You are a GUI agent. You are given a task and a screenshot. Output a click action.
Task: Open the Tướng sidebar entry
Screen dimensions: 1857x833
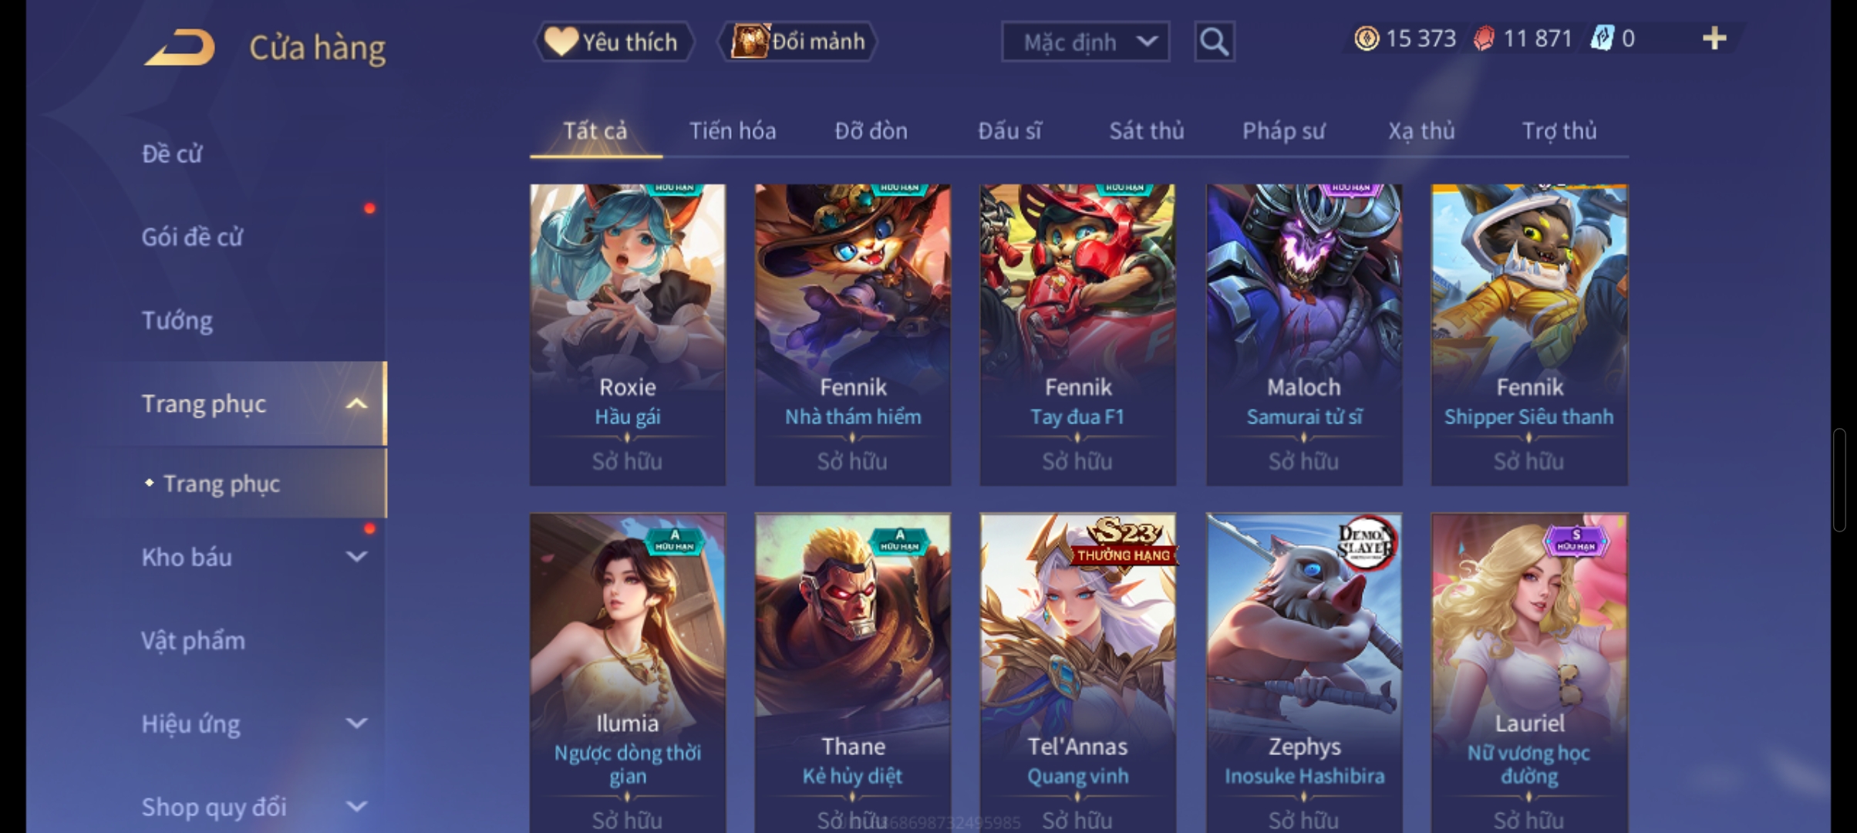click(x=177, y=320)
